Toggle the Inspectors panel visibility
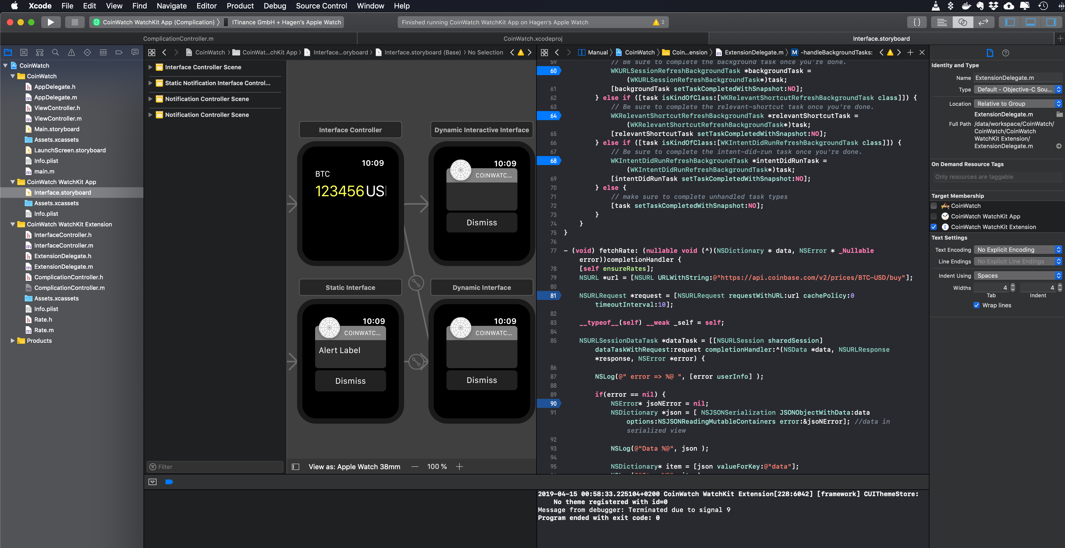Screen dimensions: 1065x548 pyautogui.click(x=1051, y=22)
